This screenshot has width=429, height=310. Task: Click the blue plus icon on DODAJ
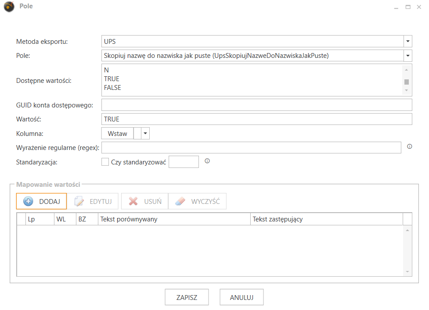pos(28,201)
